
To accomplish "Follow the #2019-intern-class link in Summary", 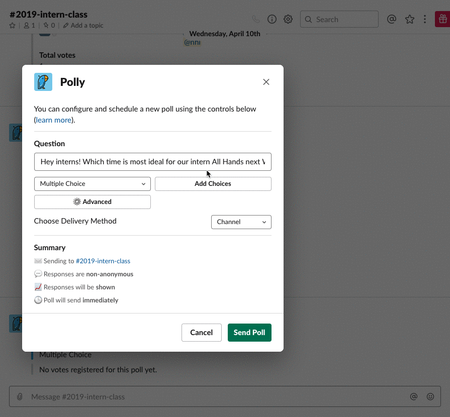I will tap(103, 261).
